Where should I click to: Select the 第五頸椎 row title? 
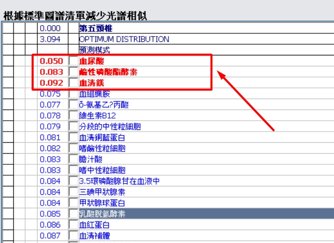[x=96, y=28]
